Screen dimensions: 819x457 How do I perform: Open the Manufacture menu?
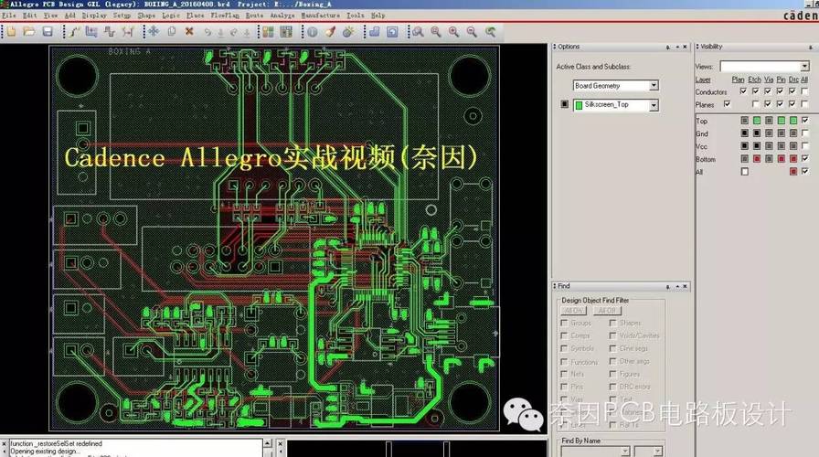click(320, 16)
